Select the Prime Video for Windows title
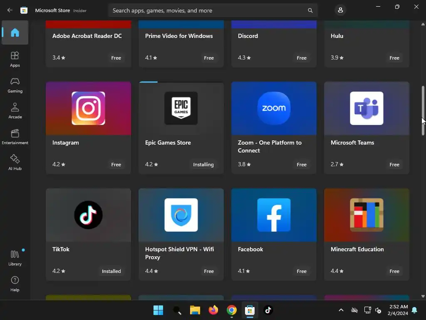 click(179, 36)
